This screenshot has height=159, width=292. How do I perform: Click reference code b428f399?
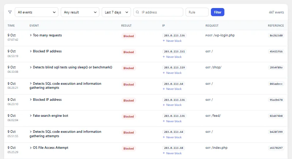point(276,132)
